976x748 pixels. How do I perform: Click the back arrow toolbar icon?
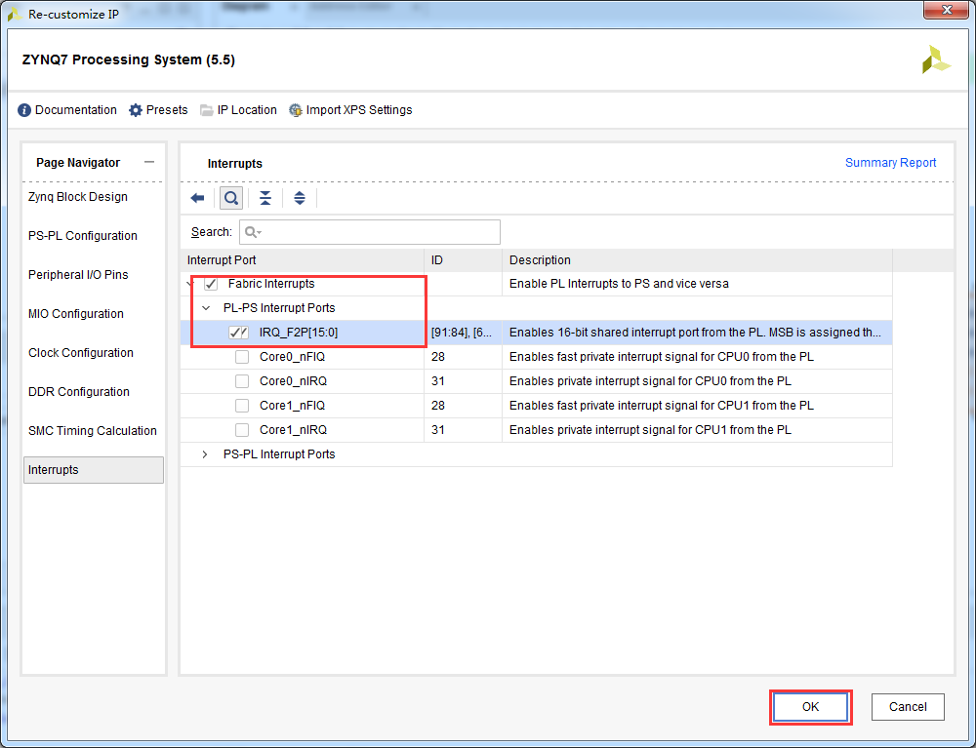[x=197, y=198]
